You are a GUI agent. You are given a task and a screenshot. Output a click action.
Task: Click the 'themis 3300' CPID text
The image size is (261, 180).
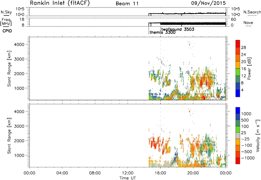pyautogui.click(x=162, y=32)
